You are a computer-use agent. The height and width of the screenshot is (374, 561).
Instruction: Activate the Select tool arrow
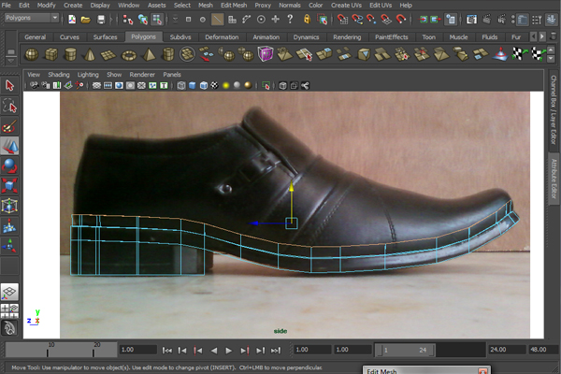click(x=9, y=85)
